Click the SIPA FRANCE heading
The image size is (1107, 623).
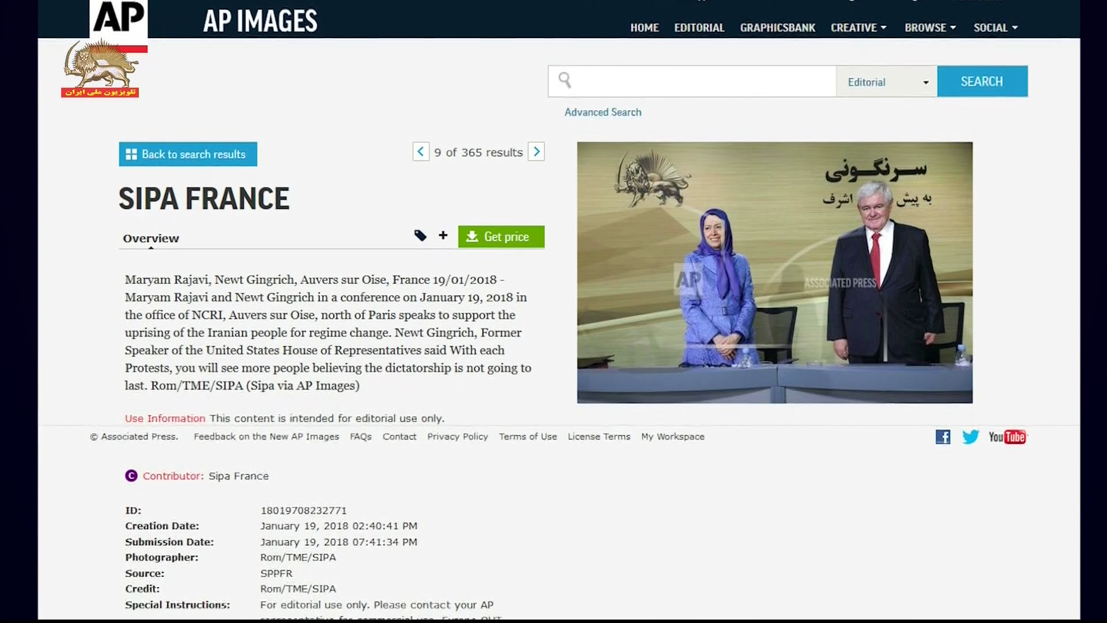click(204, 198)
